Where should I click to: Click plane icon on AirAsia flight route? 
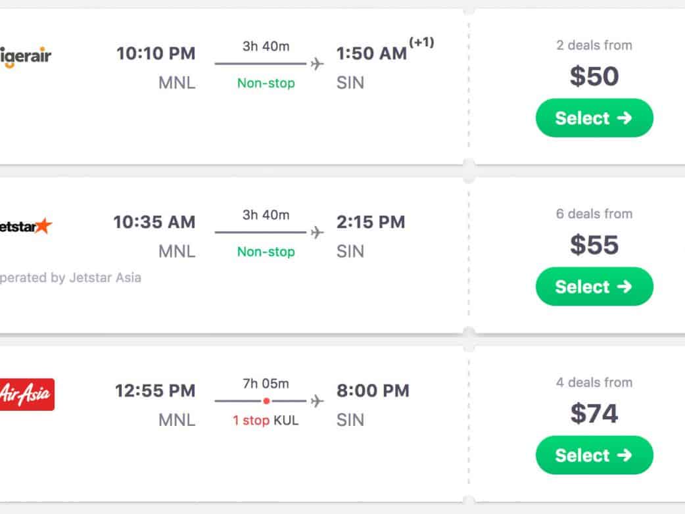coord(318,401)
